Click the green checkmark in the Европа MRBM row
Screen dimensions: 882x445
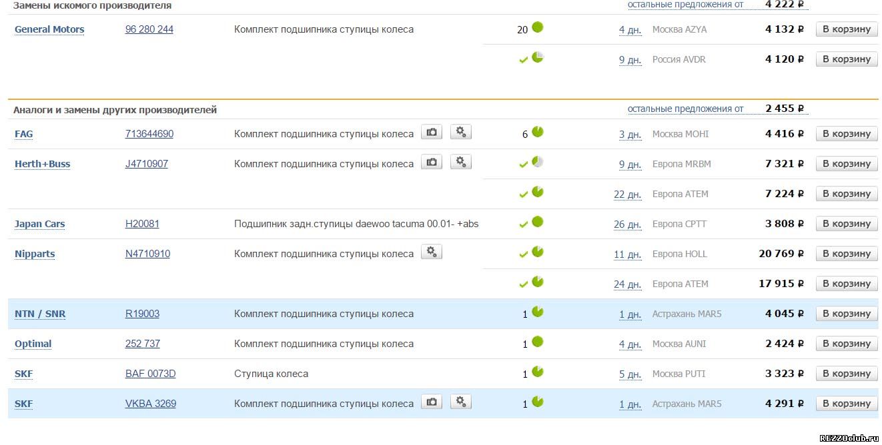[524, 165]
